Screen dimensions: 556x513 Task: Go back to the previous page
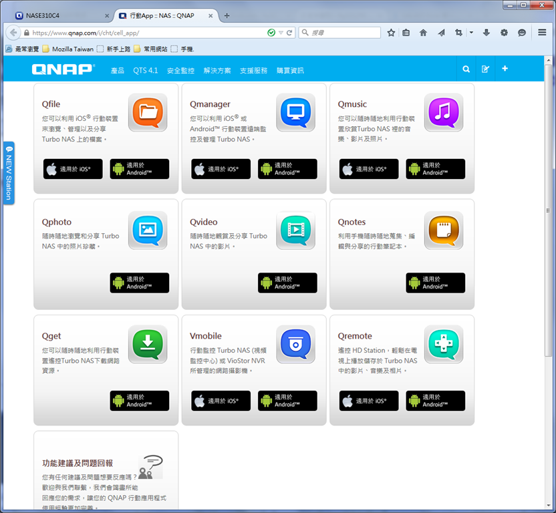click(x=13, y=33)
